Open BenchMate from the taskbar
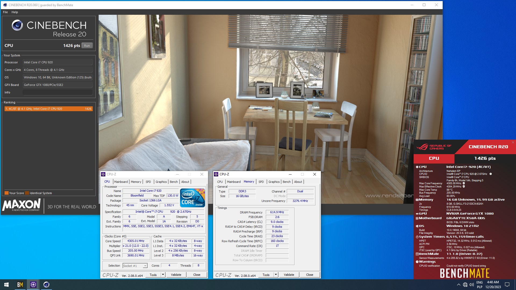 click(x=20, y=285)
